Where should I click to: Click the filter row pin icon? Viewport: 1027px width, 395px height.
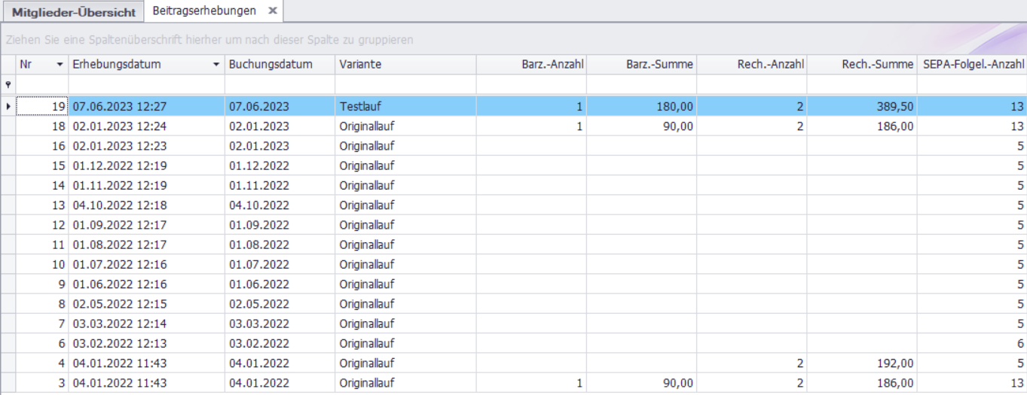(x=8, y=85)
